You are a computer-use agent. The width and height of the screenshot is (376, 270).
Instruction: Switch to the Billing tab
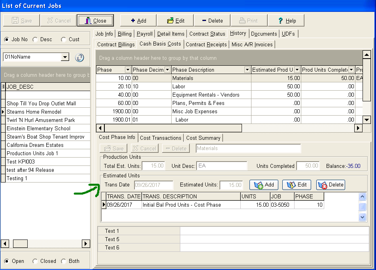(125, 34)
